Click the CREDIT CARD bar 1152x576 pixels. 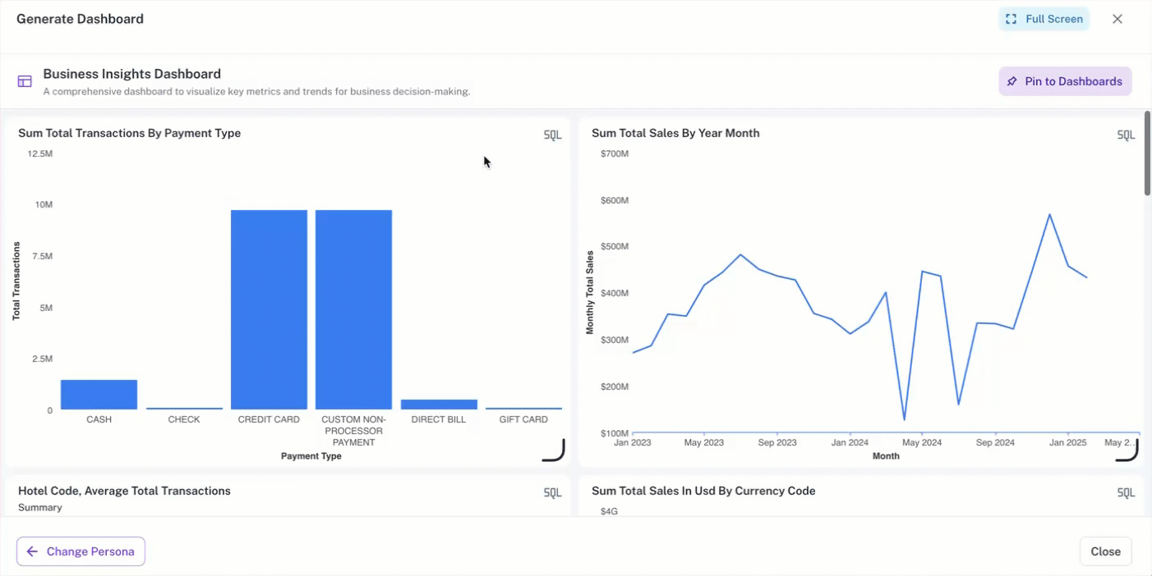[x=269, y=309]
